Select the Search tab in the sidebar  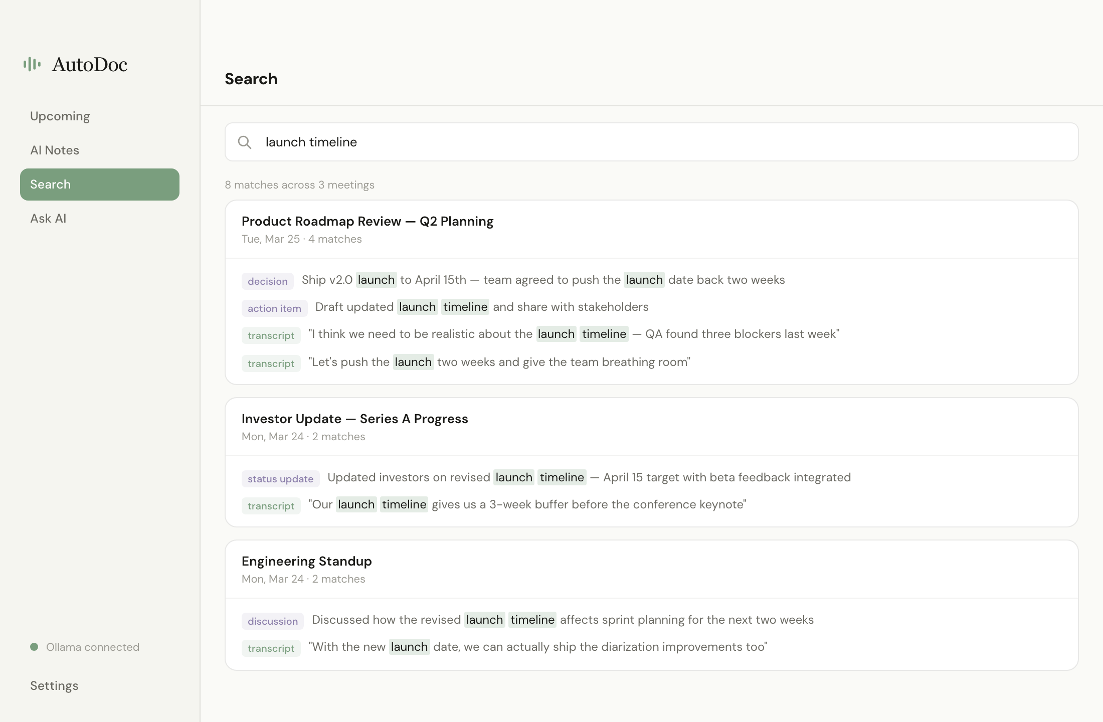point(50,184)
